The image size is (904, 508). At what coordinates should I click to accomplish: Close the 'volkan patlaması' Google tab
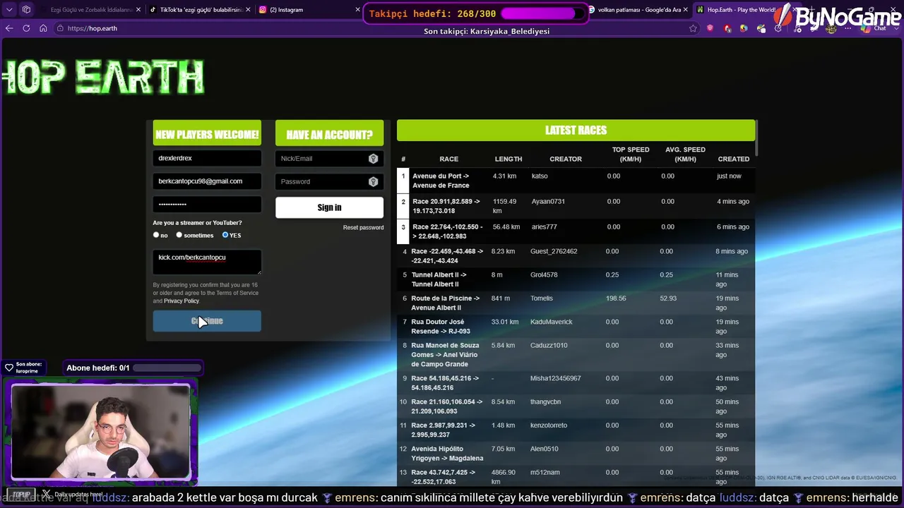pyautogui.click(x=685, y=10)
